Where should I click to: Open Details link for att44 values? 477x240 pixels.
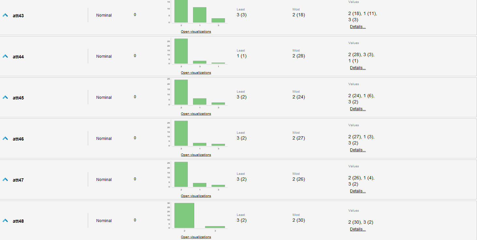coord(358,68)
